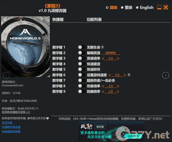Click the heart icon after support message
Screen dimensions: 172x142
47,118
